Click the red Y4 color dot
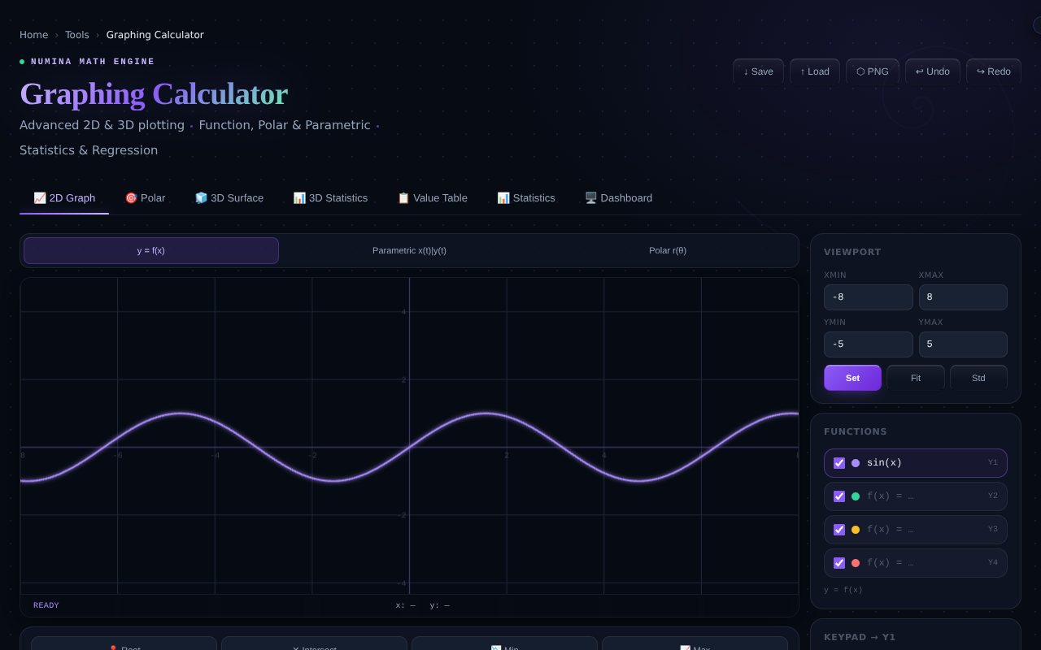 pyautogui.click(x=856, y=563)
